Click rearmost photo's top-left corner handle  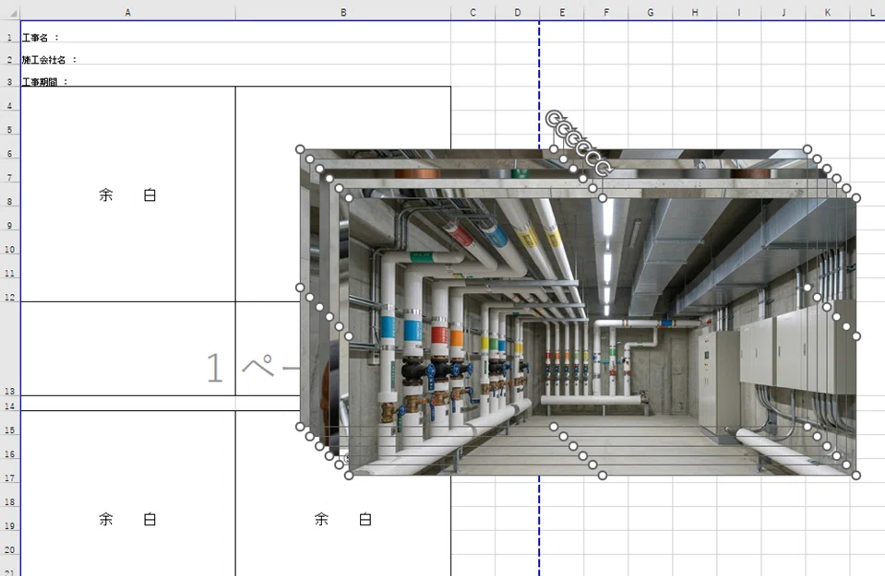[300, 149]
